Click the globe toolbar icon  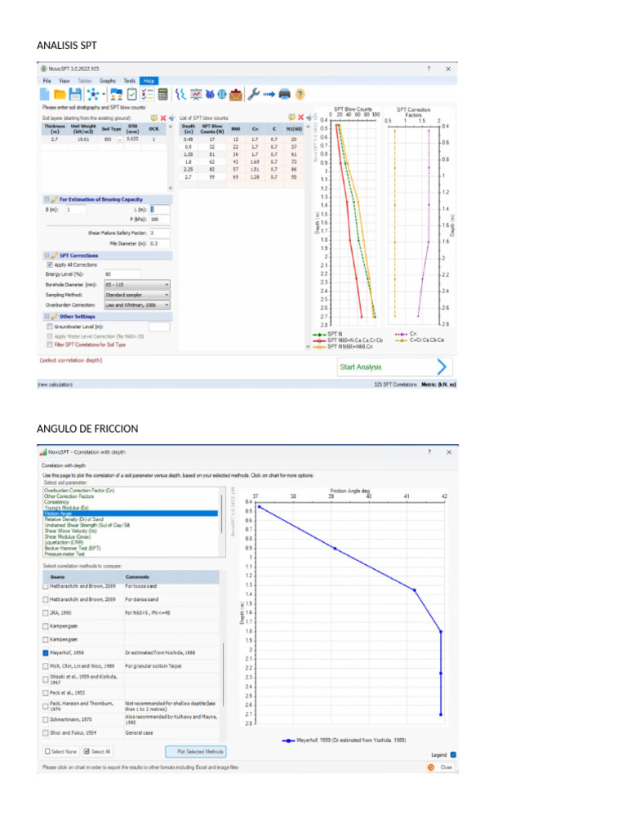(222, 95)
